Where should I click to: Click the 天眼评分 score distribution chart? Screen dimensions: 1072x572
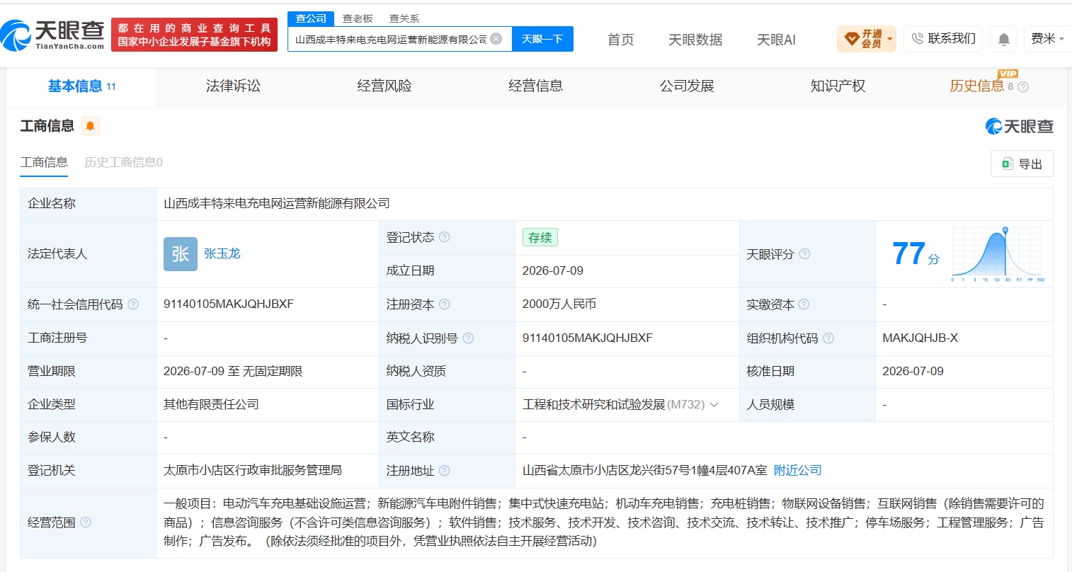[998, 254]
